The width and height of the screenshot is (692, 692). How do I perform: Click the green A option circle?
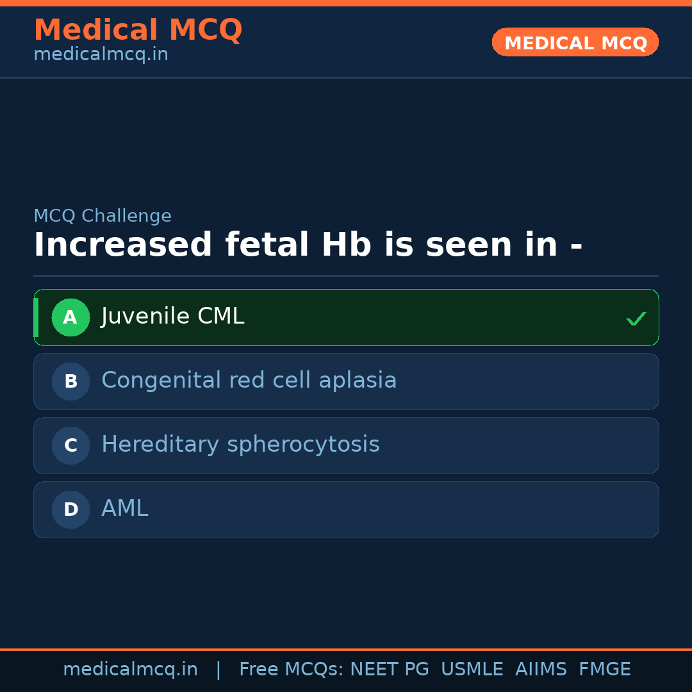tap(70, 317)
